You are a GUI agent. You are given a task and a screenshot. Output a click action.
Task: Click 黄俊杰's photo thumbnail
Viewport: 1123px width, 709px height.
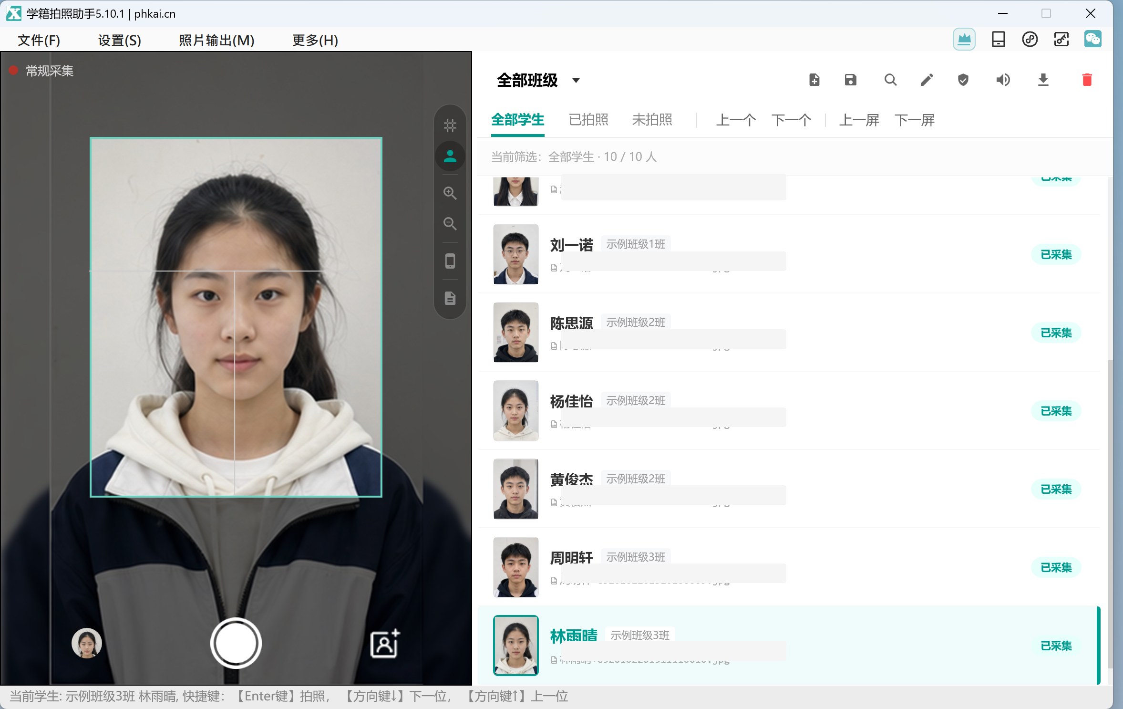tap(515, 489)
